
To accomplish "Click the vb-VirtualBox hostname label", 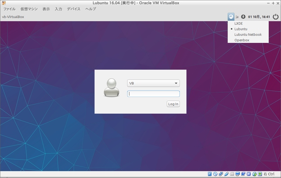I will click(x=13, y=17).
